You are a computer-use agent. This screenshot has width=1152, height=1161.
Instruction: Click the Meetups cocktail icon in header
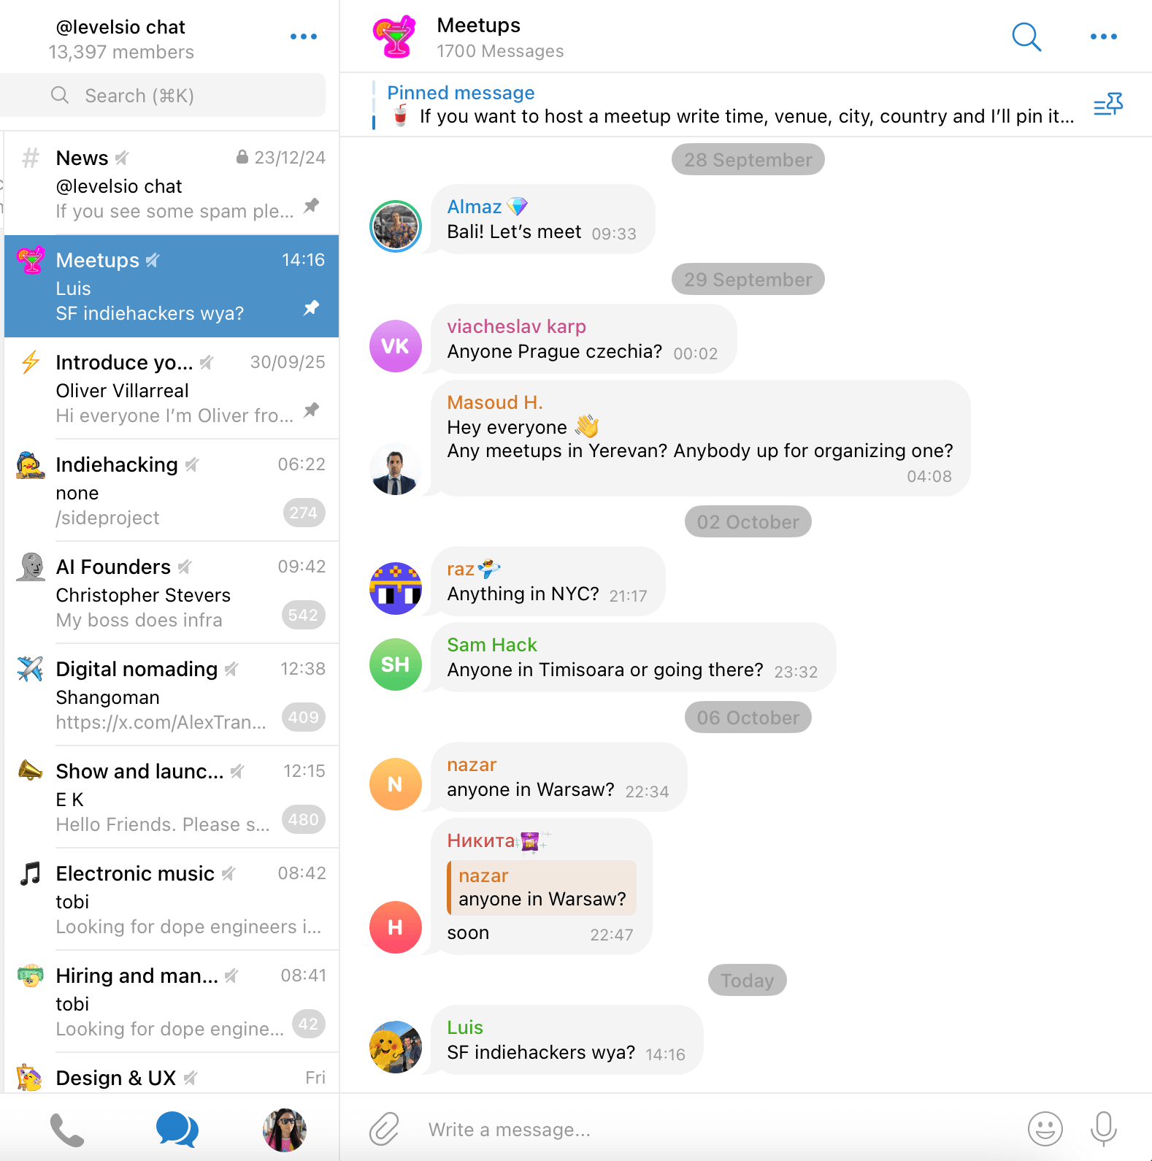click(x=394, y=37)
